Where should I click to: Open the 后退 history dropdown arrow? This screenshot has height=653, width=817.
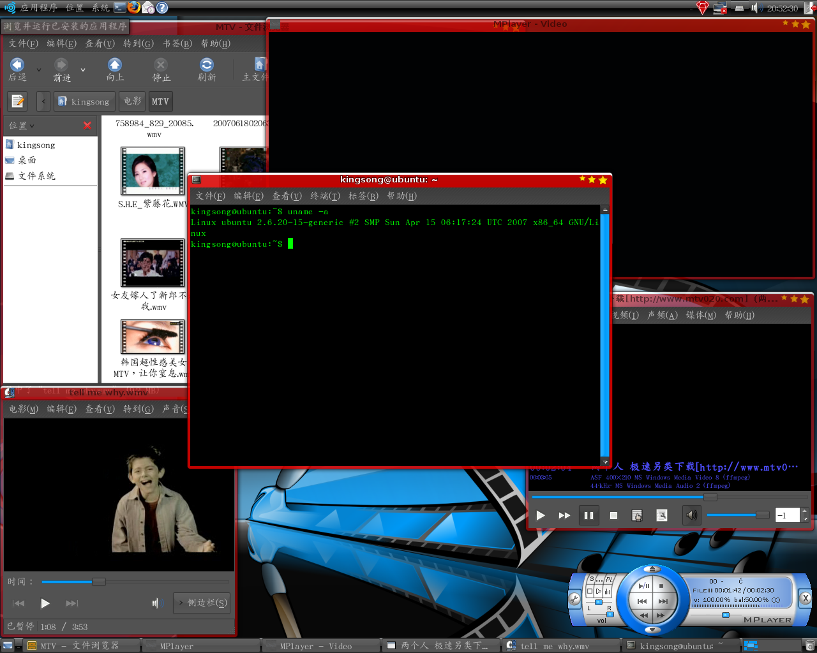(x=39, y=70)
